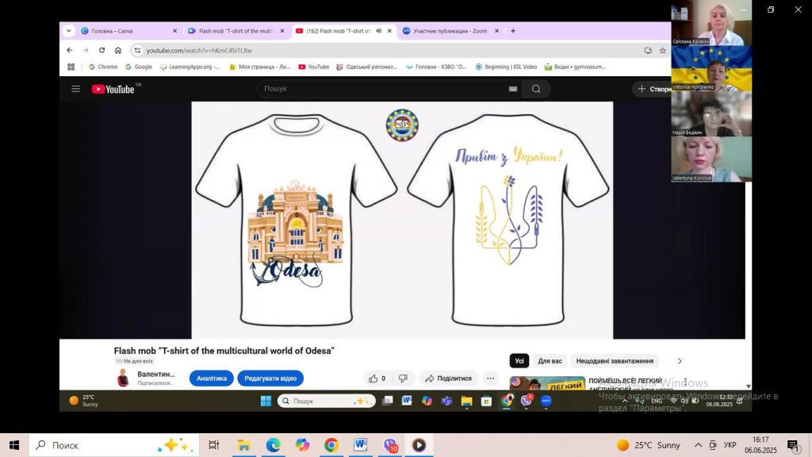Viewport: 812px width, 457px height.
Task: Open the YouTube guide hamburger menu
Action: pyautogui.click(x=75, y=89)
